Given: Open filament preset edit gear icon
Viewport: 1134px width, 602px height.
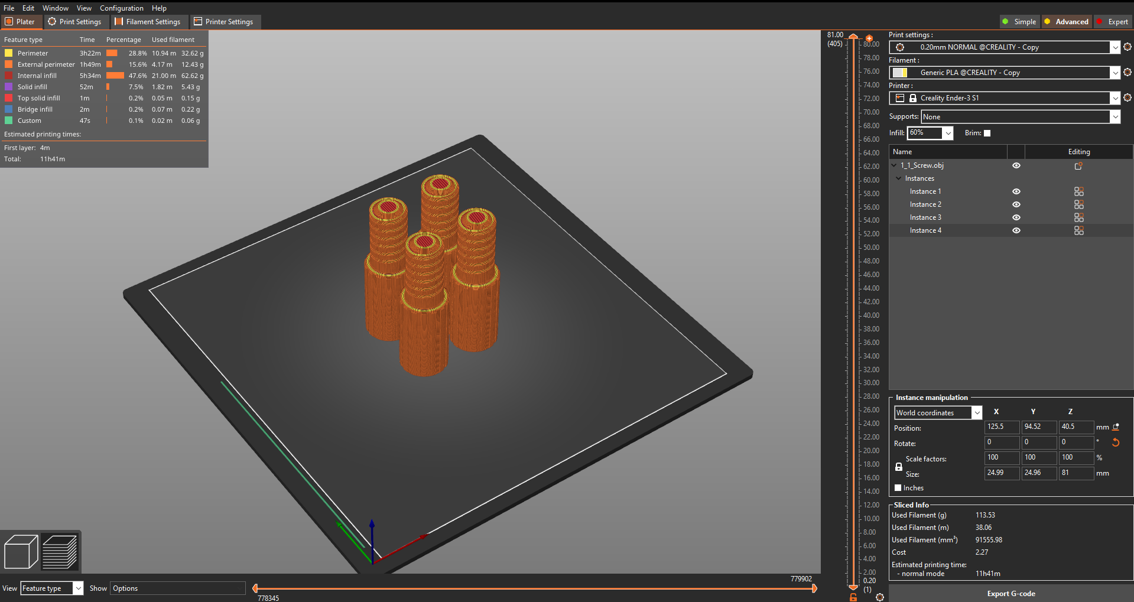Looking at the screenshot, I should coord(1127,72).
